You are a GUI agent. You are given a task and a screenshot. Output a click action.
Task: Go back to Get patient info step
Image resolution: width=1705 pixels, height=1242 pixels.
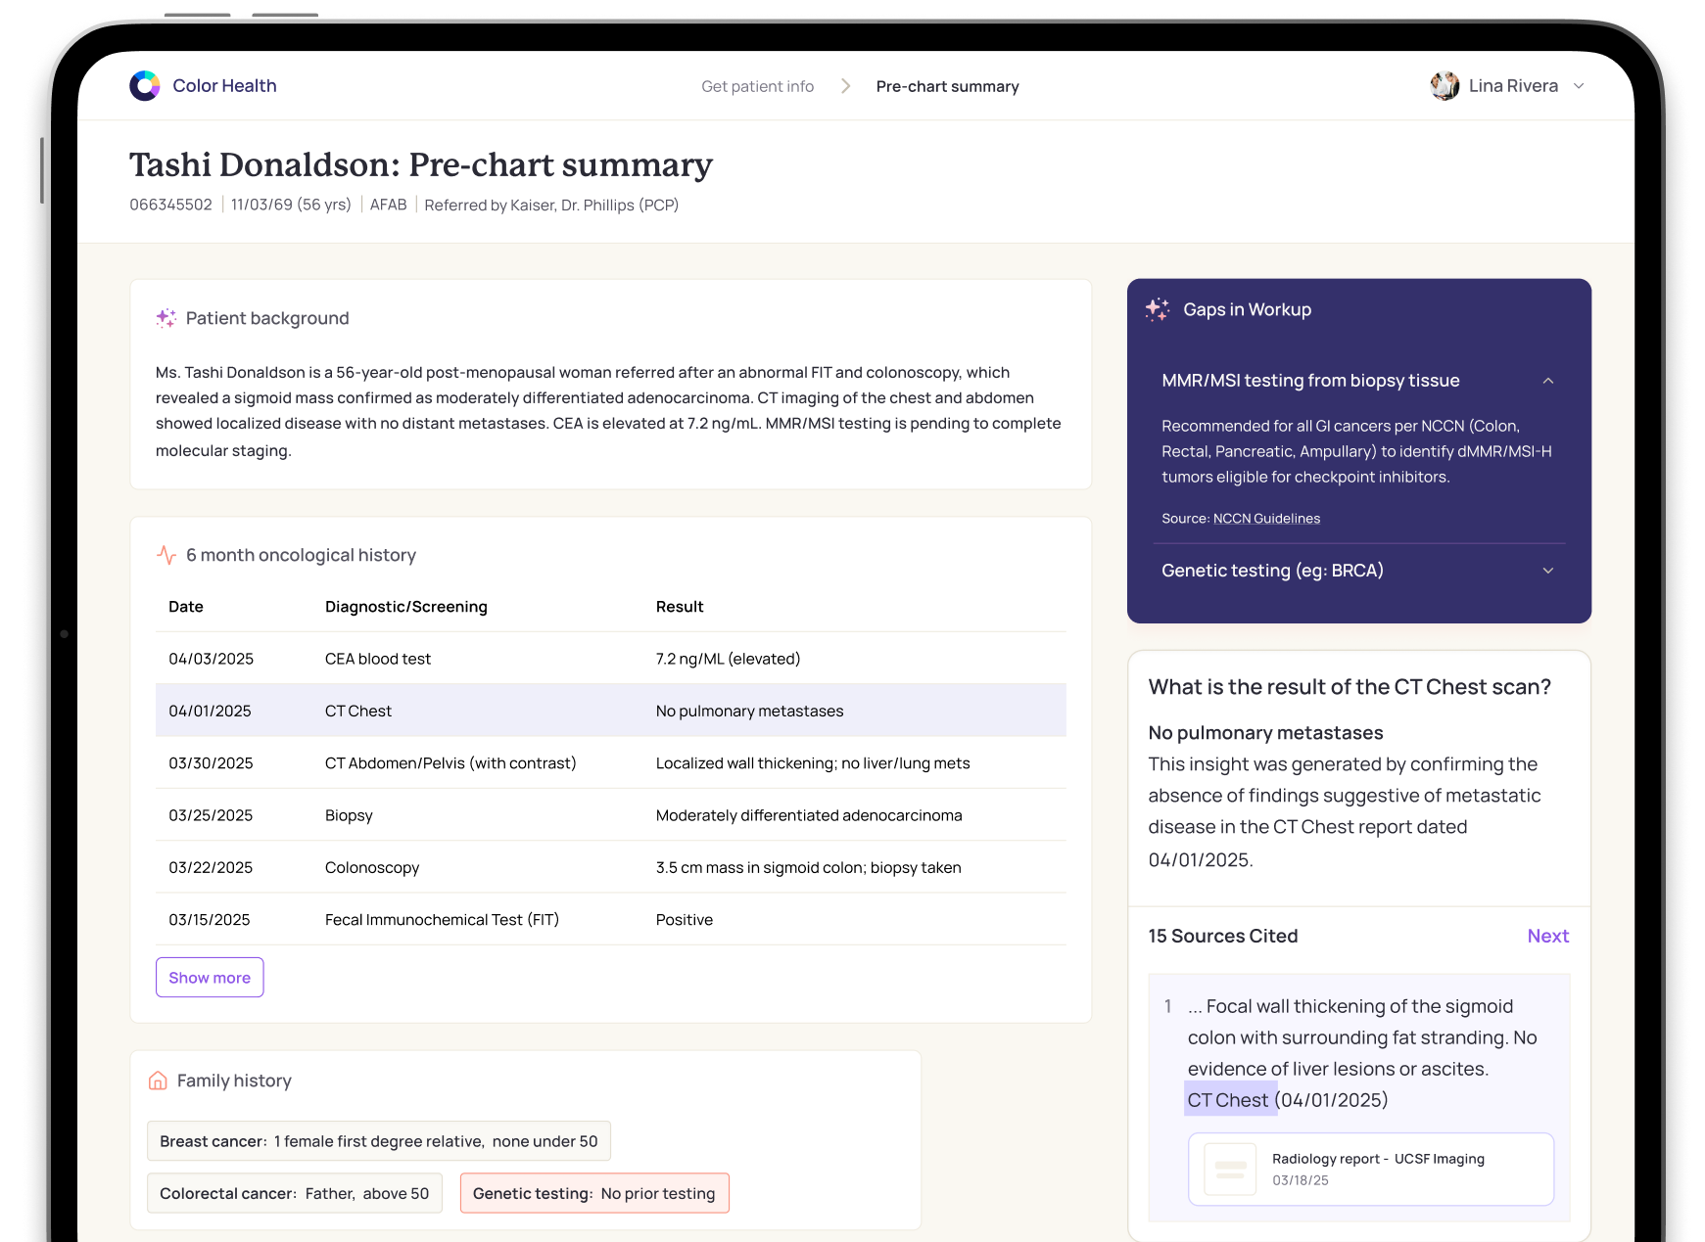(x=757, y=86)
